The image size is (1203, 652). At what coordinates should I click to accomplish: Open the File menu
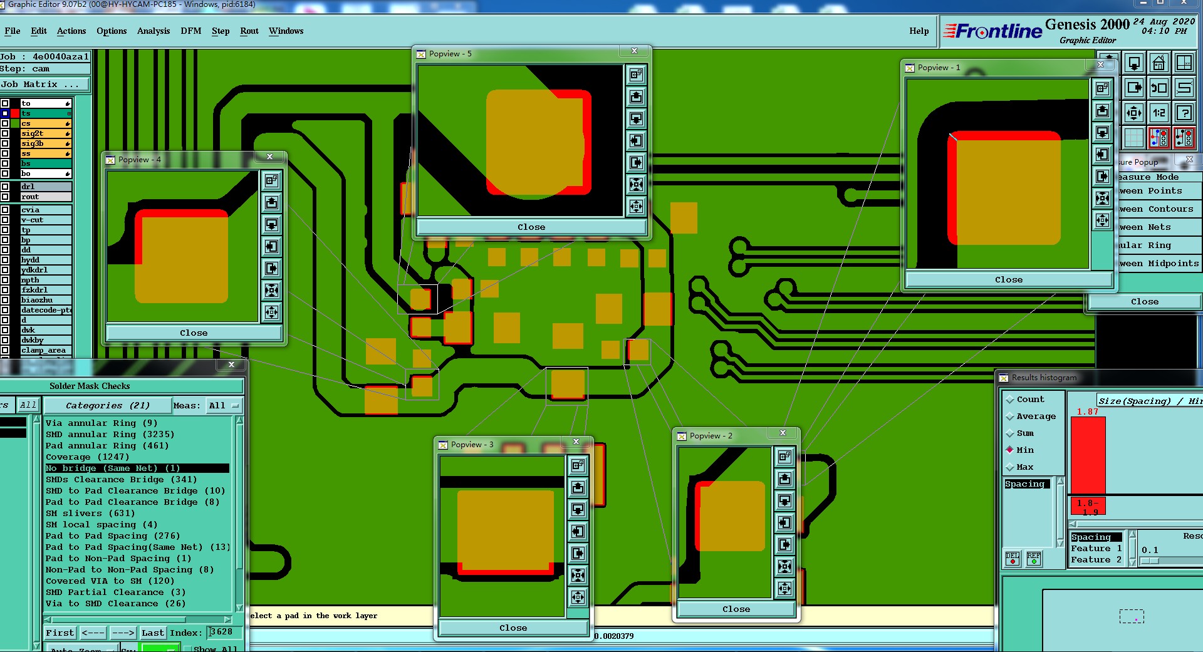tap(13, 31)
